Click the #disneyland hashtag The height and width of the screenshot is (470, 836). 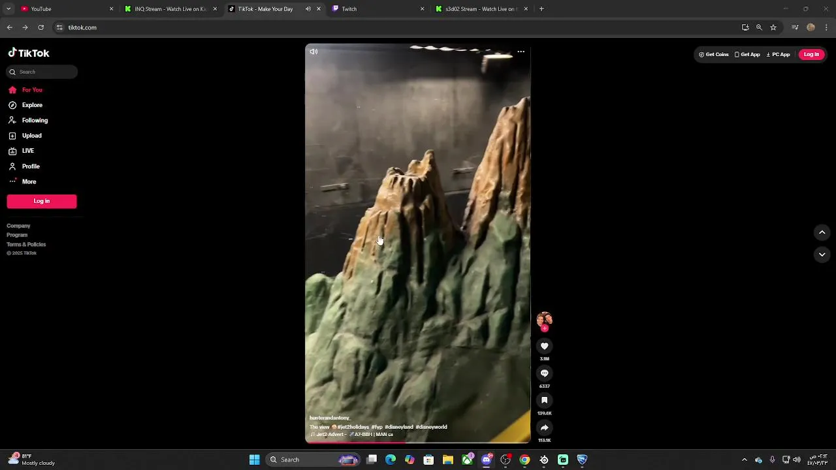coord(398,427)
